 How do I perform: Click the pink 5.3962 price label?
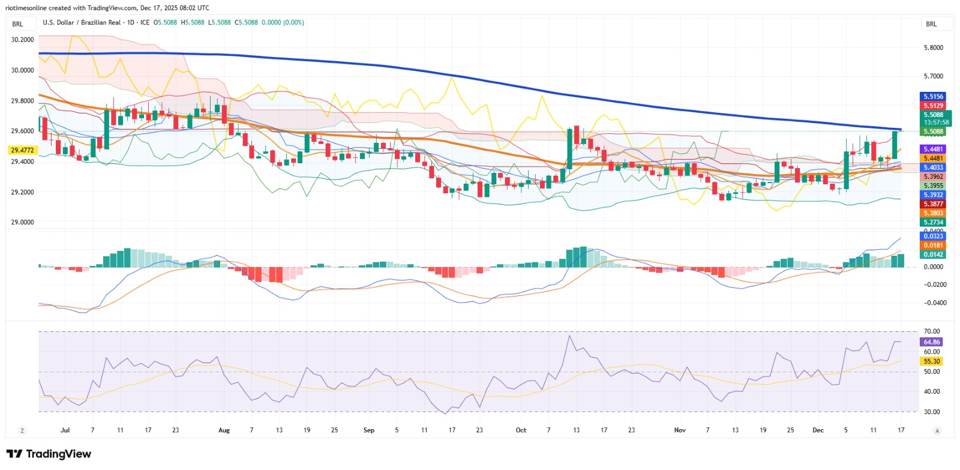coord(933,176)
